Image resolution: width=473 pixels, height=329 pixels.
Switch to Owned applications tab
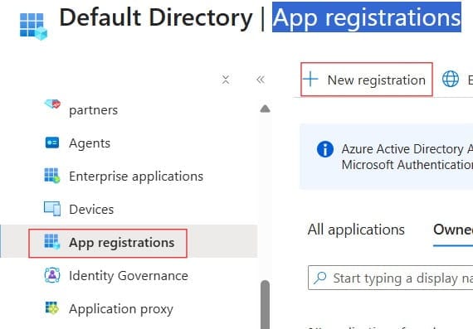[x=453, y=230]
